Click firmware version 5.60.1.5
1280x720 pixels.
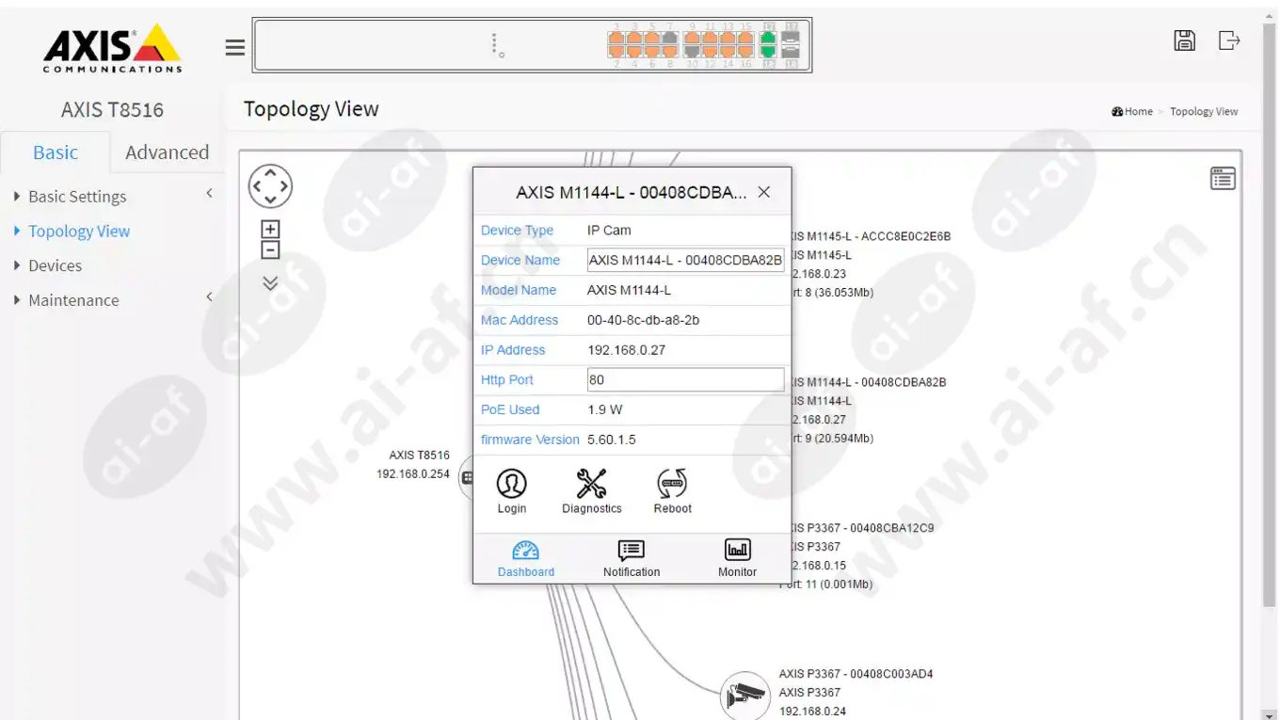pyautogui.click(x=612, y=440)
